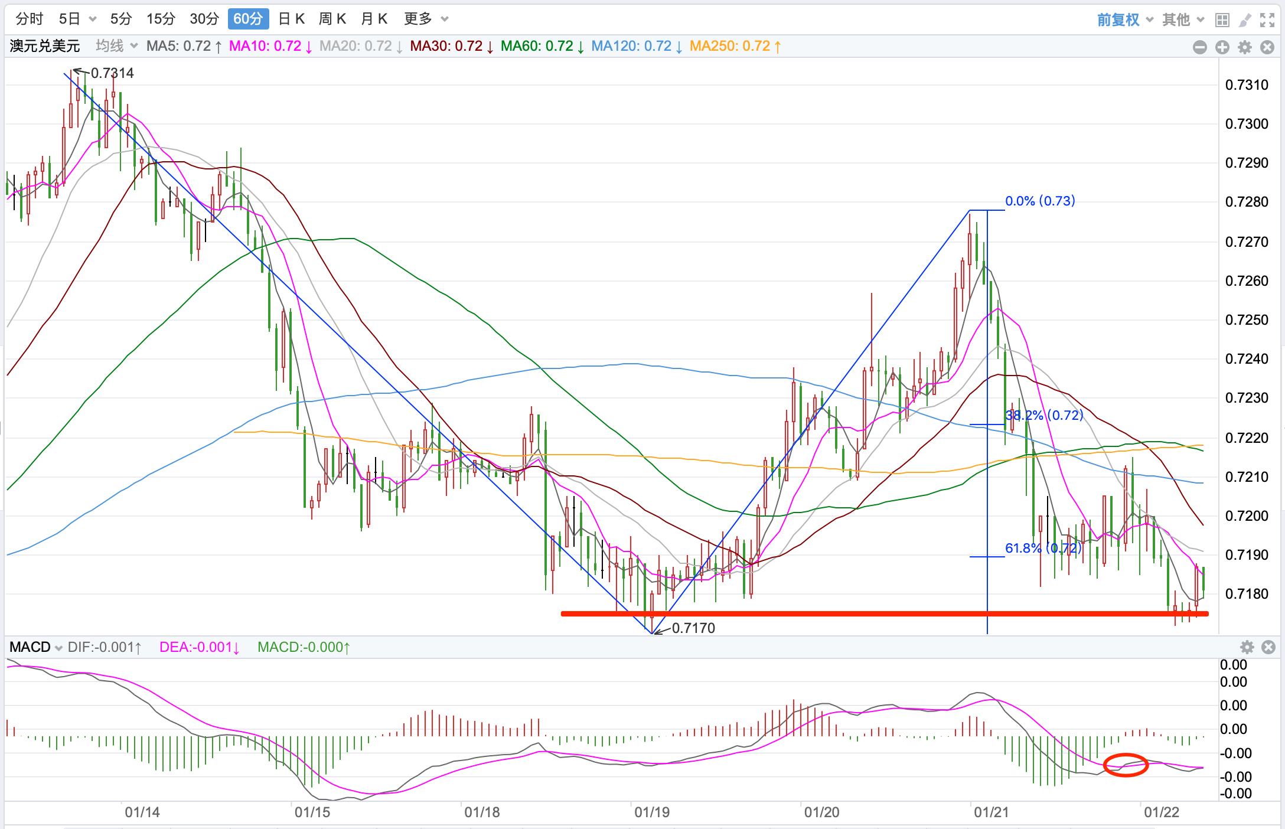Click the MA250 orange average label
This screenshot has width=1285, height=829.
[x=735, y=46]
